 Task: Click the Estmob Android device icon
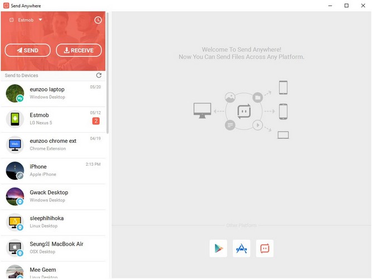15,119
